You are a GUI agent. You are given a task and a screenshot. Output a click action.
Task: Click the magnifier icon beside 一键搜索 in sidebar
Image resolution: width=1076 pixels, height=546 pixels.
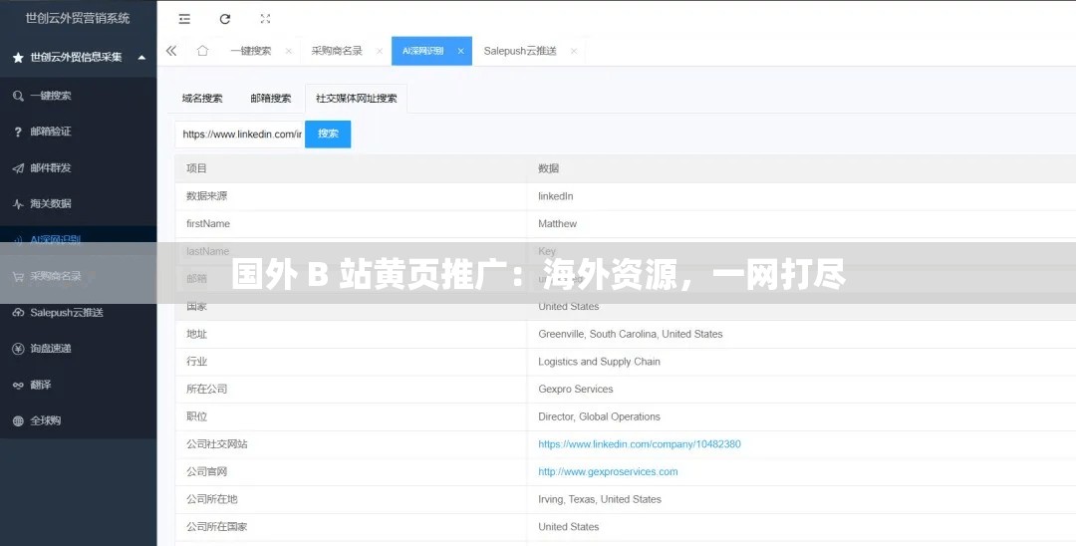pos(19,96)
